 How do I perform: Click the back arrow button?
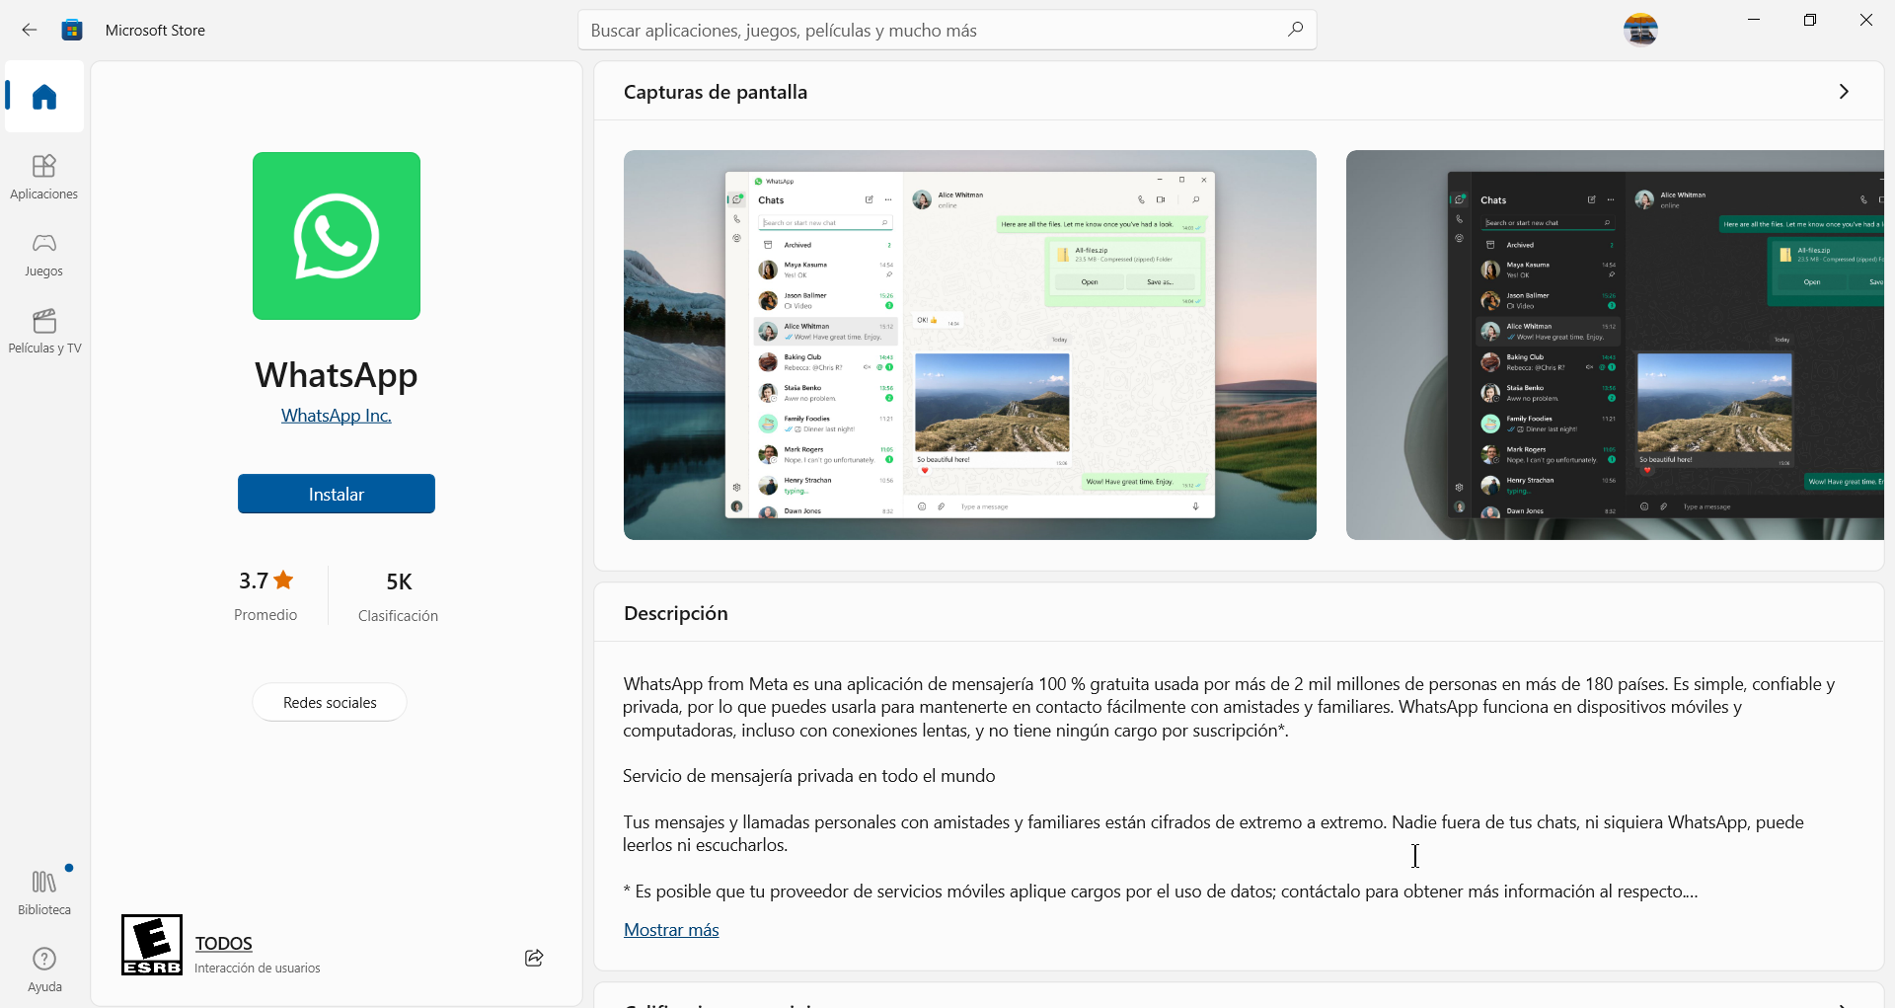30,31
